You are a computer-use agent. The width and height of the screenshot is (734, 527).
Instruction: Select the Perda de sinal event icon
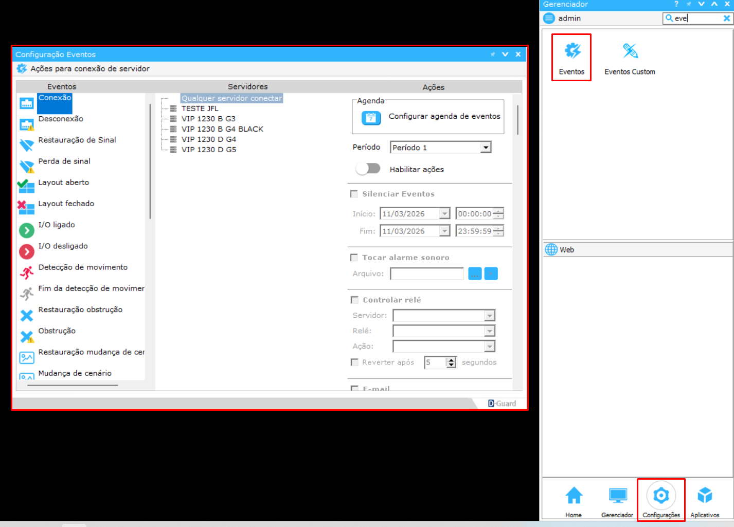point(26,166)
